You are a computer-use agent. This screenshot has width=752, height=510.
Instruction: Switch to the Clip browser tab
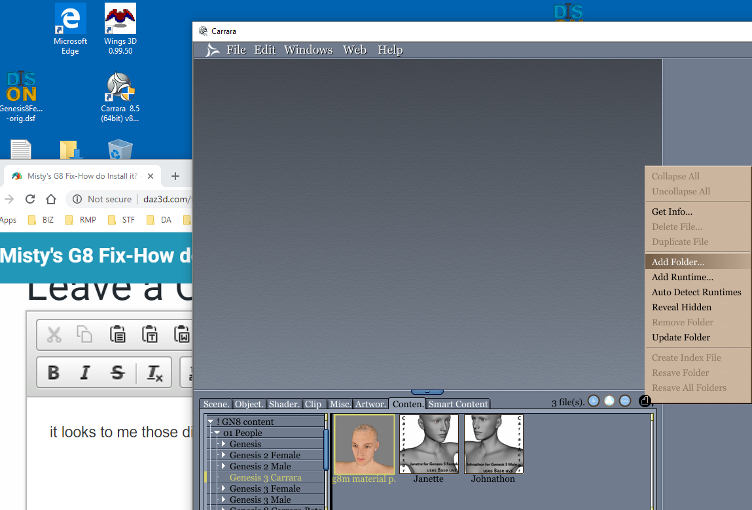[313, 404]
